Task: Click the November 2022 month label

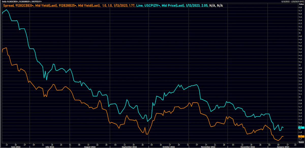Action: (208, 147)
